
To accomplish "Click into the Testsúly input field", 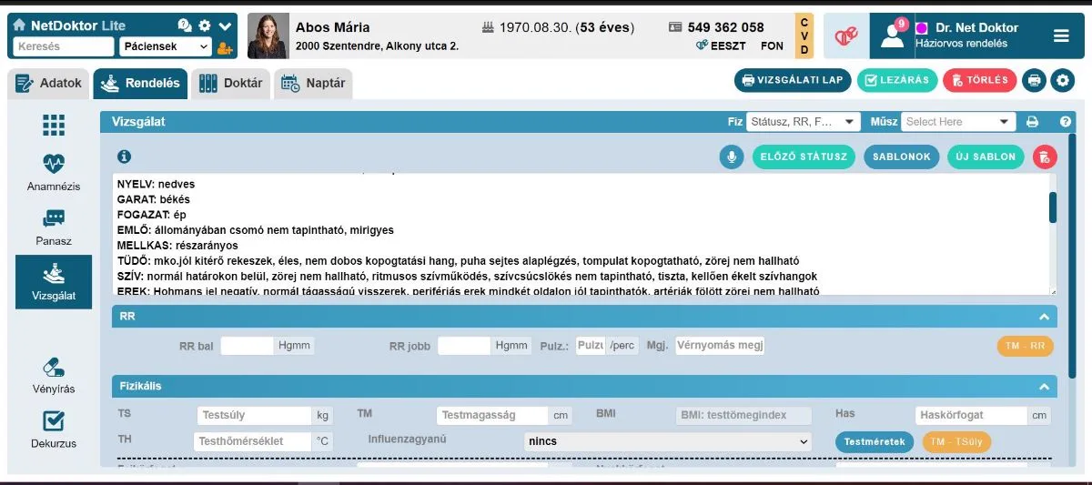I will (x=256, y=415).
